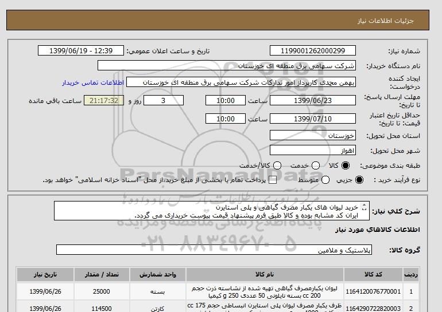Choose the جزیی purchase process option

point(360,180)
